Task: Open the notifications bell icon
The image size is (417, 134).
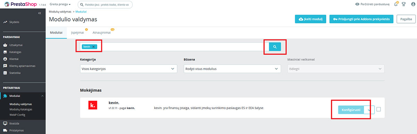Action: [x=396, y=4]
